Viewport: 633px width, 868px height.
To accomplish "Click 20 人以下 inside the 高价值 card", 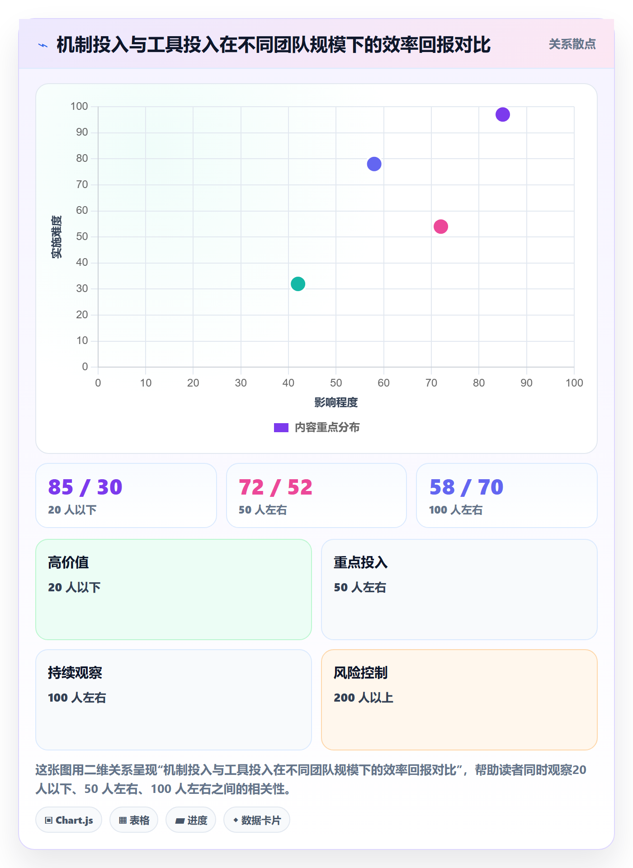I will tap(74, 587).
